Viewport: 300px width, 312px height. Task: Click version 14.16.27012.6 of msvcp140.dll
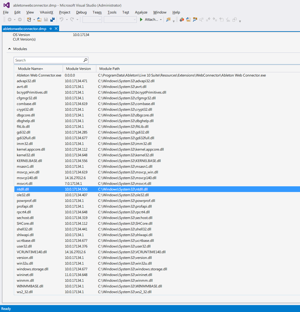point(75,178)
